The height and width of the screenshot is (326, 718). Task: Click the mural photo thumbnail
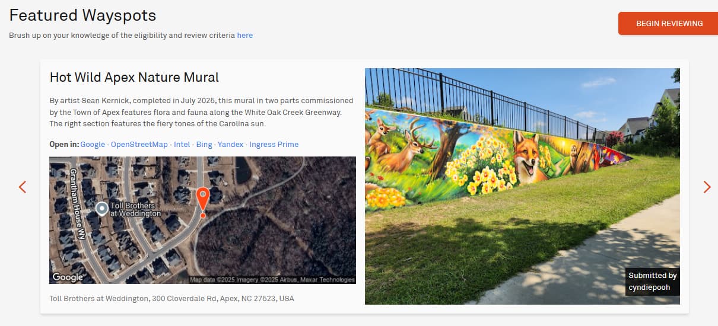click(x=522, y=186)
